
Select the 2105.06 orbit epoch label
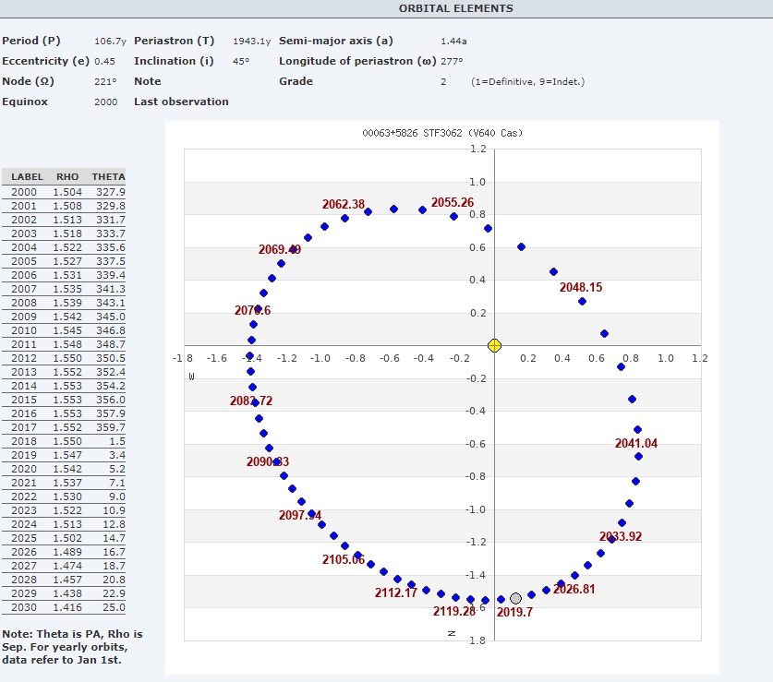[x=344, y=559]
